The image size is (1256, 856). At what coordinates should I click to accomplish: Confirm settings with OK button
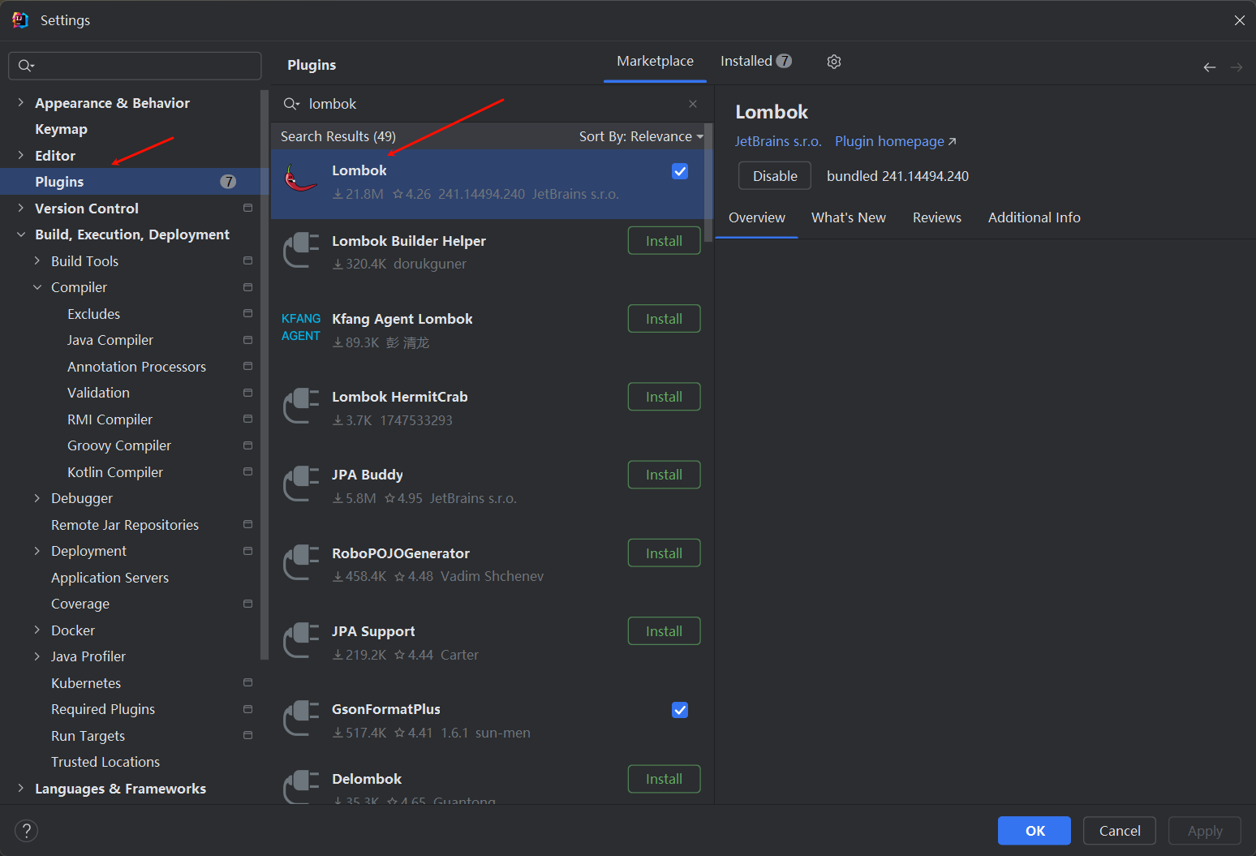(1034, 831)
